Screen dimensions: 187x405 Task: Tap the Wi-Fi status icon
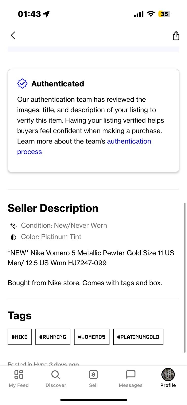pyautogui.click(x=151, y=14)
